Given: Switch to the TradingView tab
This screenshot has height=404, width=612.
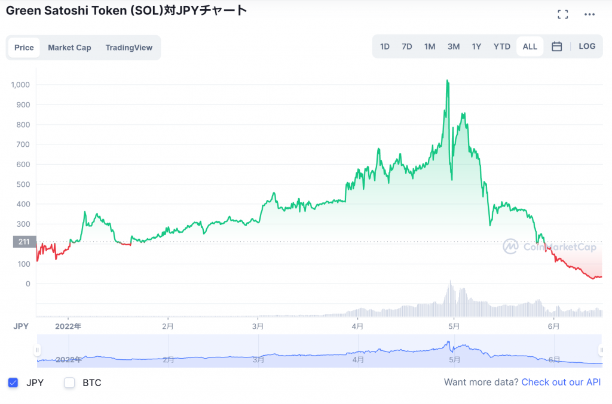Looking at the screenshot, I should click(x=129, y=48).
